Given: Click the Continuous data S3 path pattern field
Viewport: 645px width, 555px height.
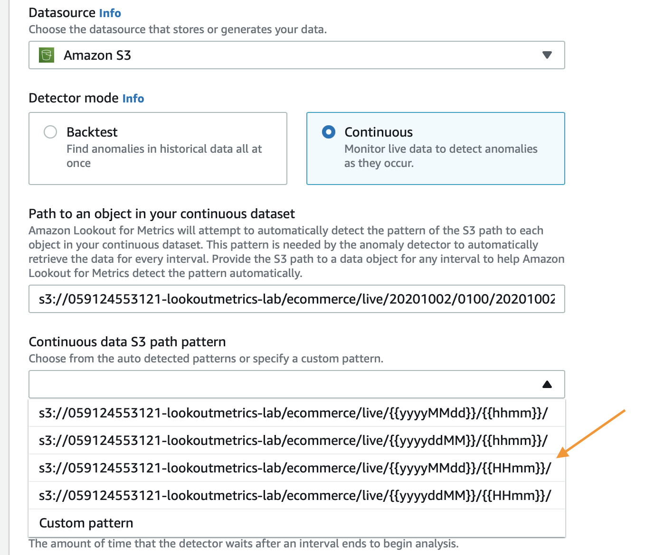Looking at the screenshot, I should 297,384.
